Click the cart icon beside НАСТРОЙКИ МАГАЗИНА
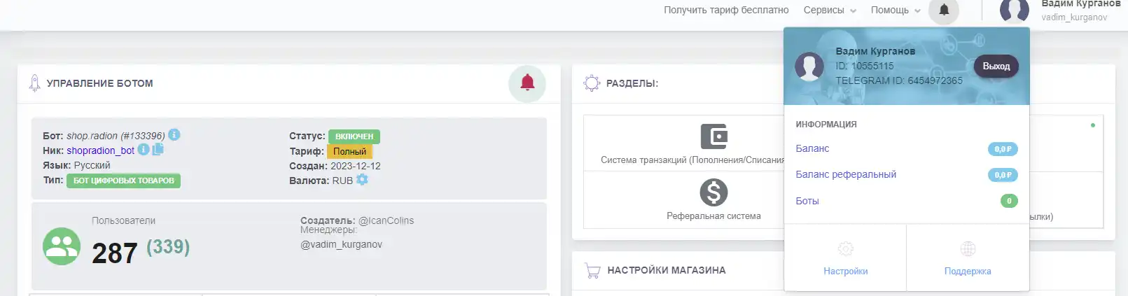This screenshot has width=1128, height=296. (x=592, y=271)
